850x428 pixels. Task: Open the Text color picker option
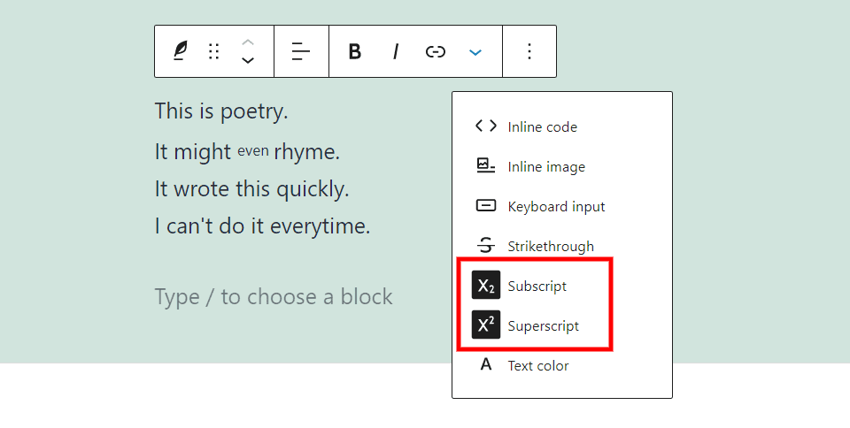537,365
